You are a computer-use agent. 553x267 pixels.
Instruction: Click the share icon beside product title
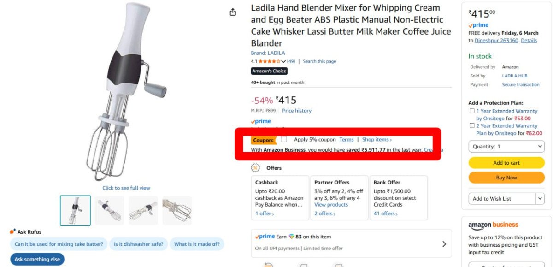233,12
